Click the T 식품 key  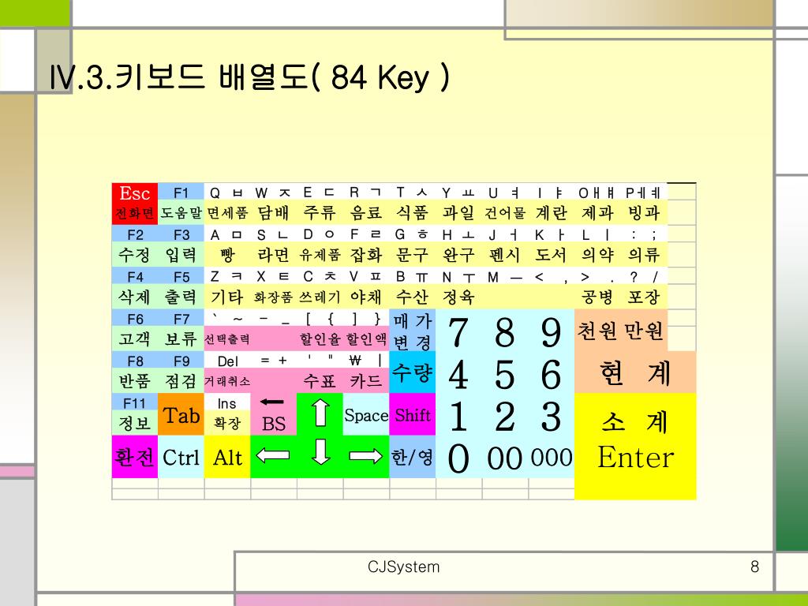click(x=412, y=204)
